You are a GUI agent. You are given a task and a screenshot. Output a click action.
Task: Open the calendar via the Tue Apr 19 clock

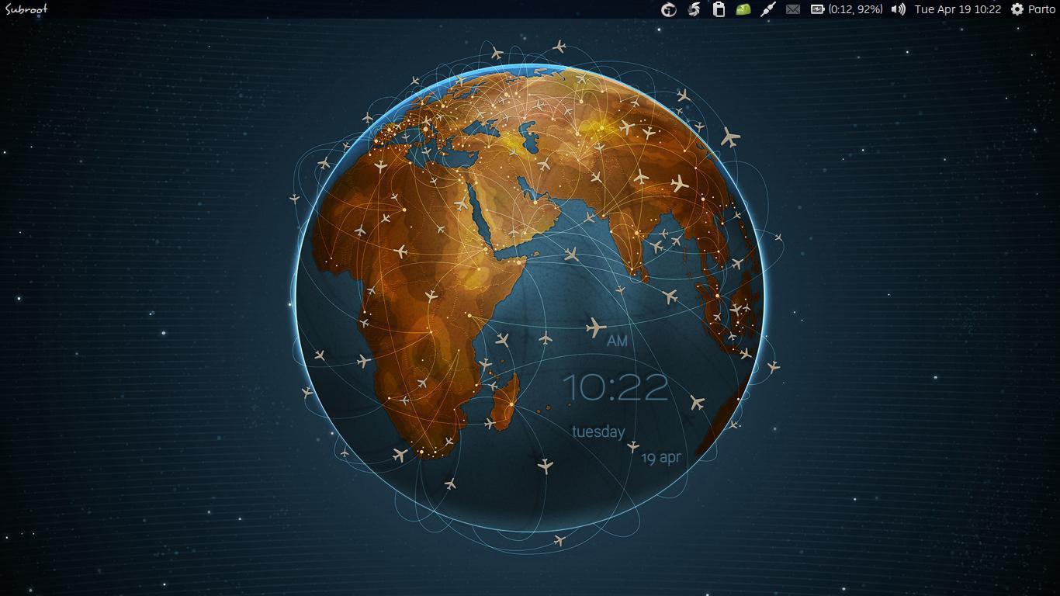pyautogui.click(x=957, y=9)
